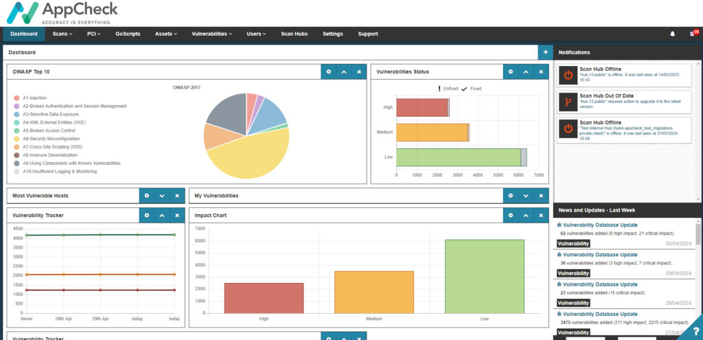The image size is (703, 340).
Task: Open the Scan Hubs menu item
Action: click(294, 34)
